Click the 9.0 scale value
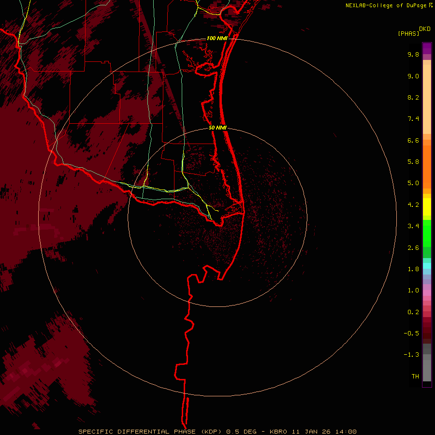This screenshot has width=435, height=435. [x=413, y=76]
